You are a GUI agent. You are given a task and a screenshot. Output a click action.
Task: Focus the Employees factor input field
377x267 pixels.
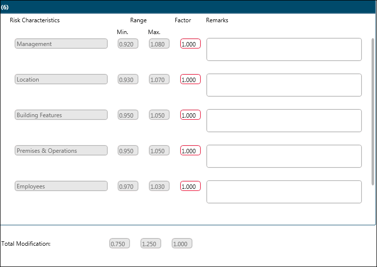pyautogui.click(x=190, y=186)
